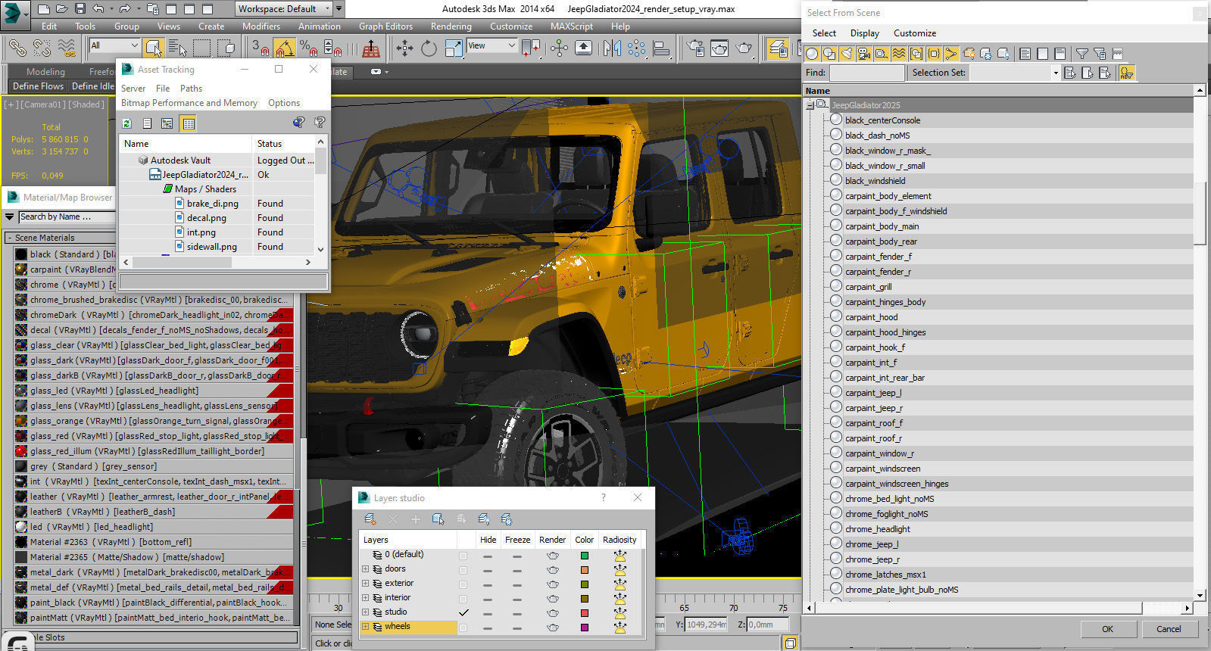Click color swatch of doors layer

[585, 570]
